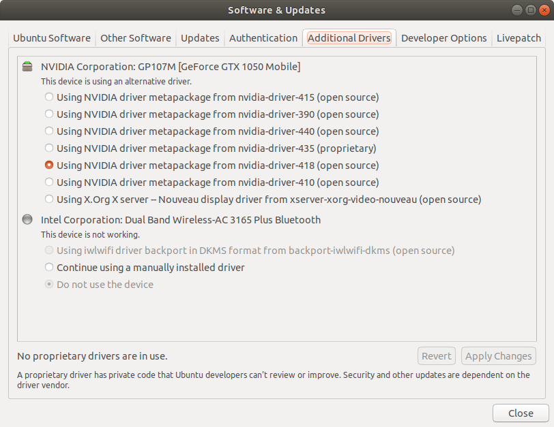
Task: Minimize the Software & Updates window
Action: coord(517,10)
